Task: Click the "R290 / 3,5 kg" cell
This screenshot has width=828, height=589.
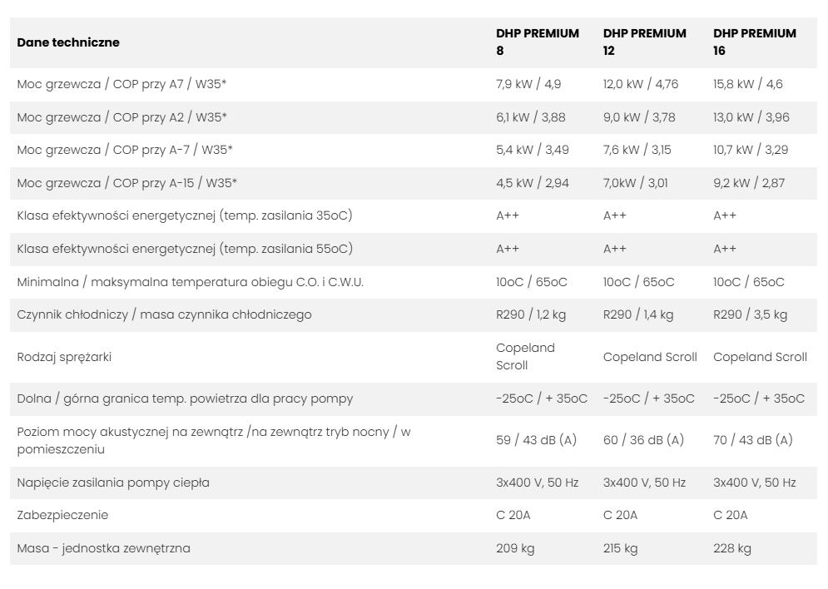Action: (751, 315)
